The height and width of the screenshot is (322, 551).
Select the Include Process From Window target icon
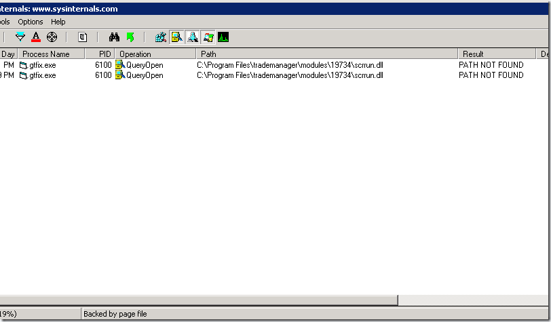coord(52,37)
